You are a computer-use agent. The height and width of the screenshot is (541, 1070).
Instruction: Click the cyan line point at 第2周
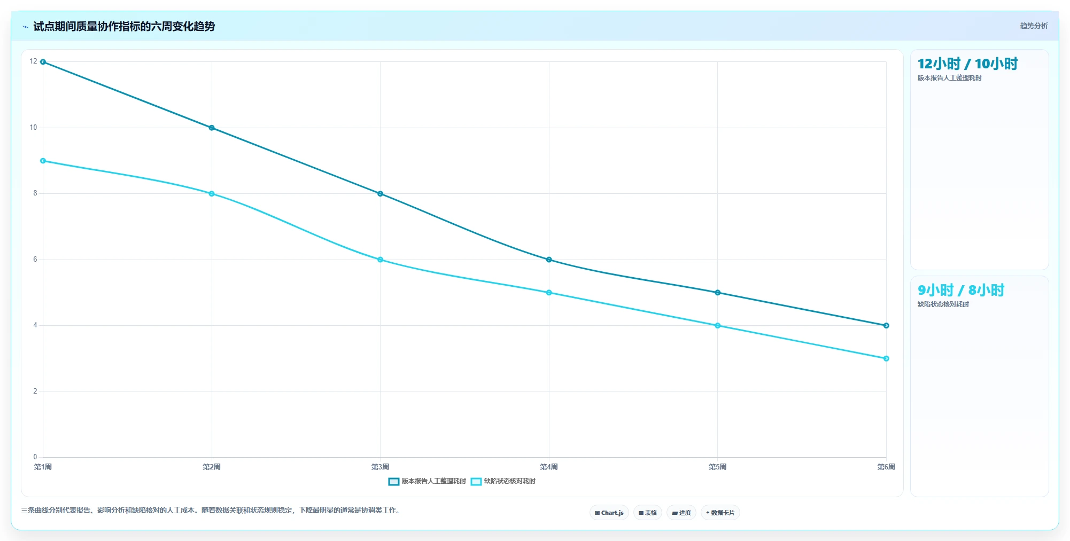pos(212,194)
